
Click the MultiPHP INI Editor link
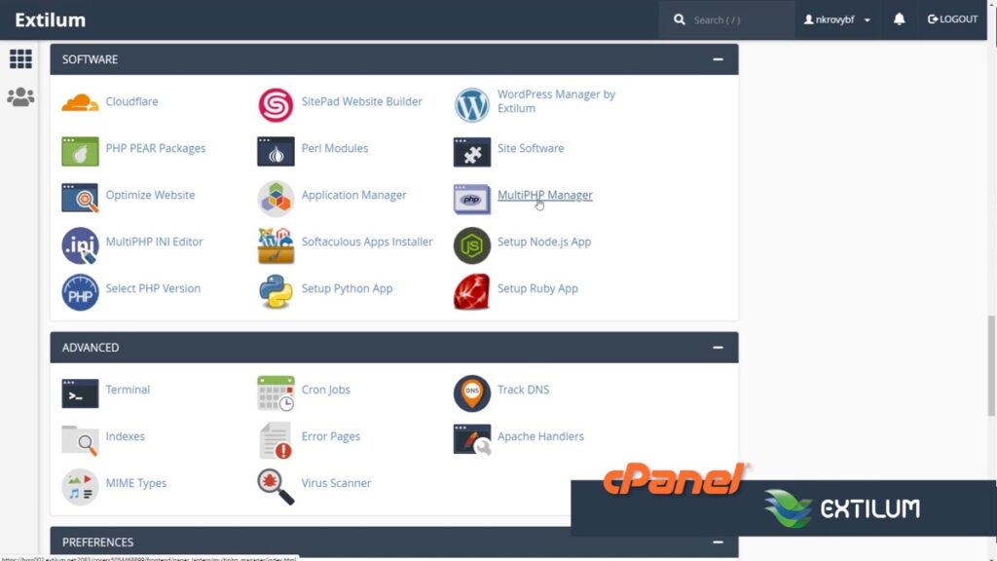[154, 242]
